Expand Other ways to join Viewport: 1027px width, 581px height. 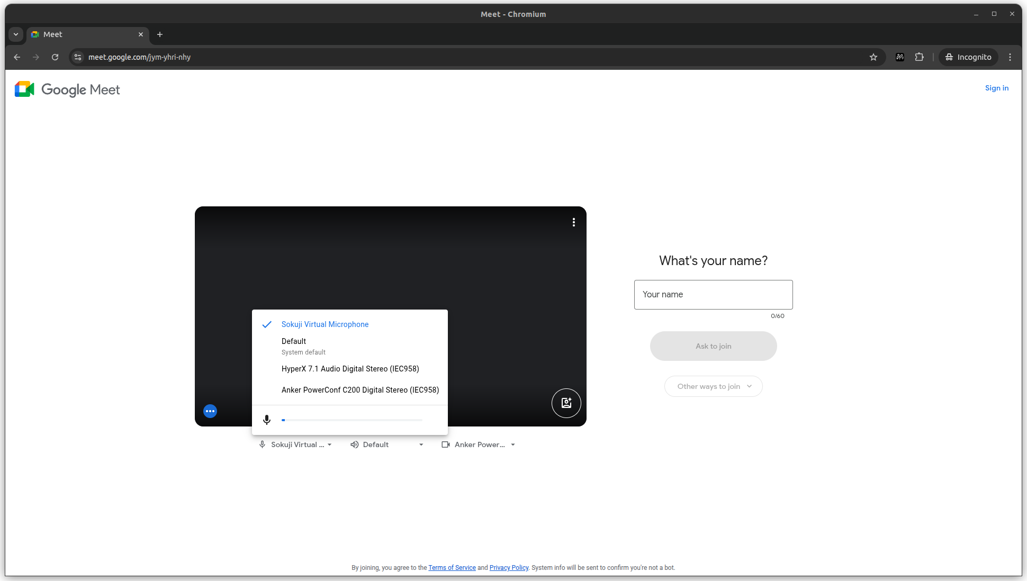coord(714,386)
